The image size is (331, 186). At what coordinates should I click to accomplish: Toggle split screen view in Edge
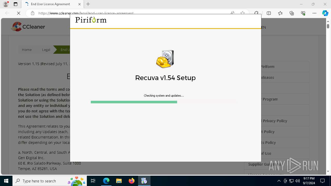269,13
